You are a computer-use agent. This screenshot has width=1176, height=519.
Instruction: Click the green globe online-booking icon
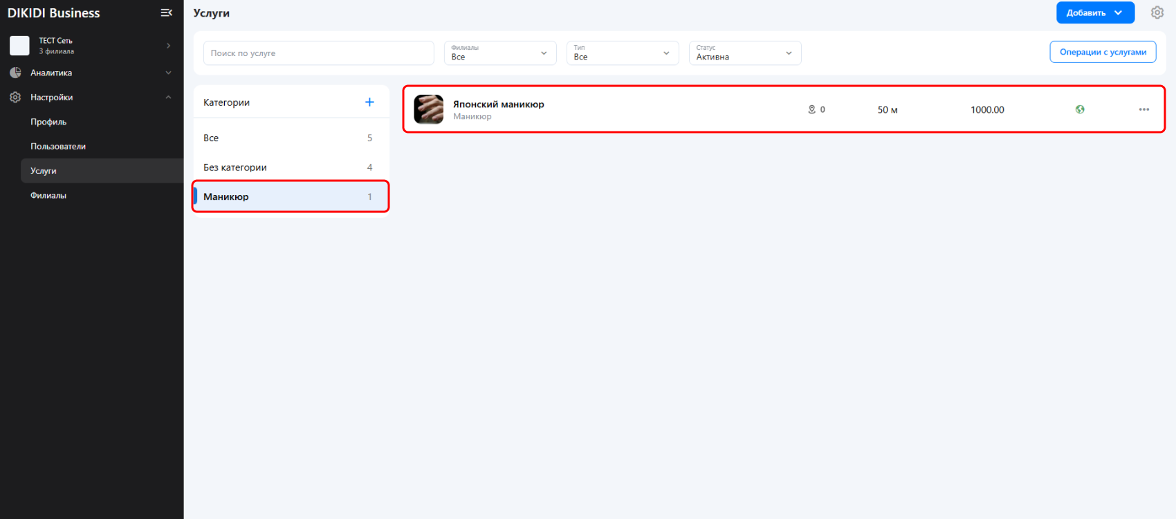[x=1080, y=109]
